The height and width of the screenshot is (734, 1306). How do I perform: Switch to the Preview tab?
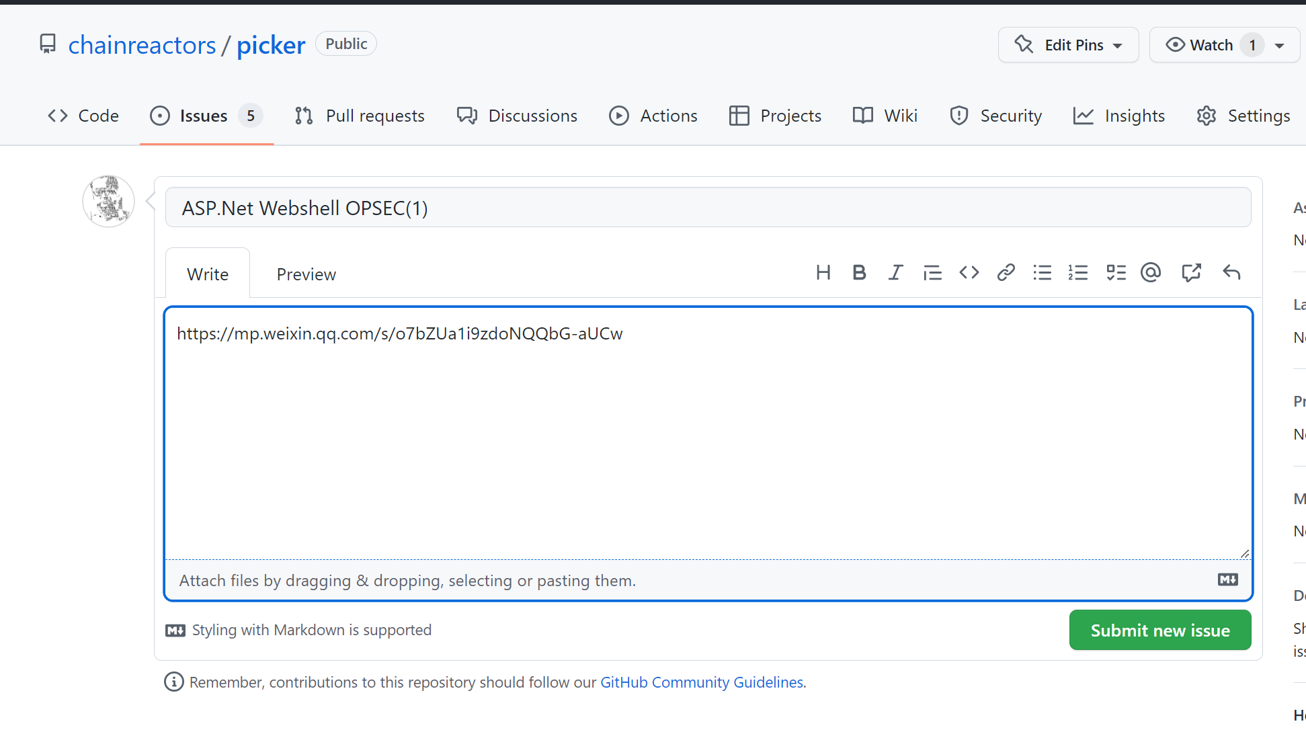(306, 274)
